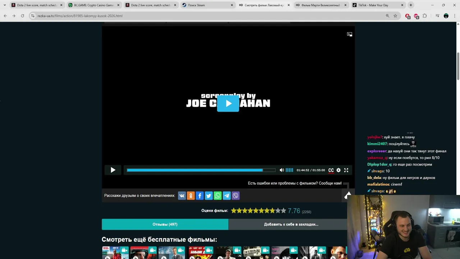Go back to the previous page
Viewport: 460px width, 259px height.
click(5, 16)
